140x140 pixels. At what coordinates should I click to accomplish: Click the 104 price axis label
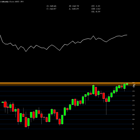click(134, 119)
